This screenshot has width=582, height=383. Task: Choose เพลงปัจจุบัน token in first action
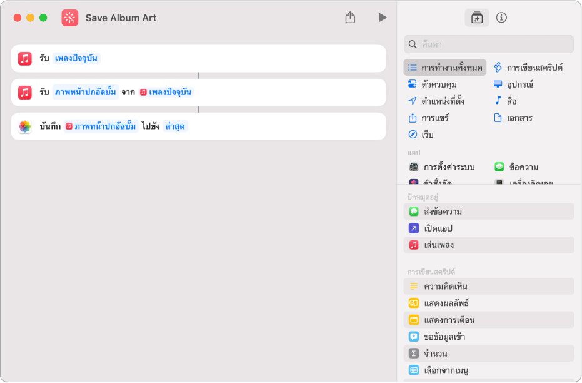tap(76, 58)
